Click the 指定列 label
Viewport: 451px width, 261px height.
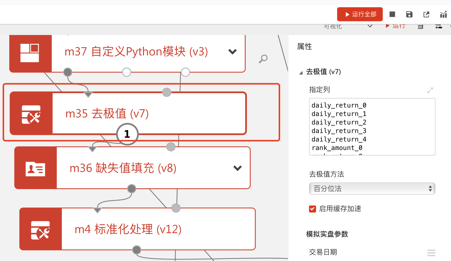coord(320,89)
